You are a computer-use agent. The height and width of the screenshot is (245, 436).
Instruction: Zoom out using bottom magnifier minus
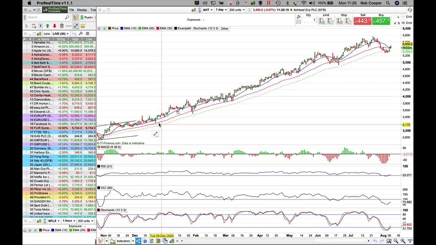pyautogui.click(x=396, y=241)
